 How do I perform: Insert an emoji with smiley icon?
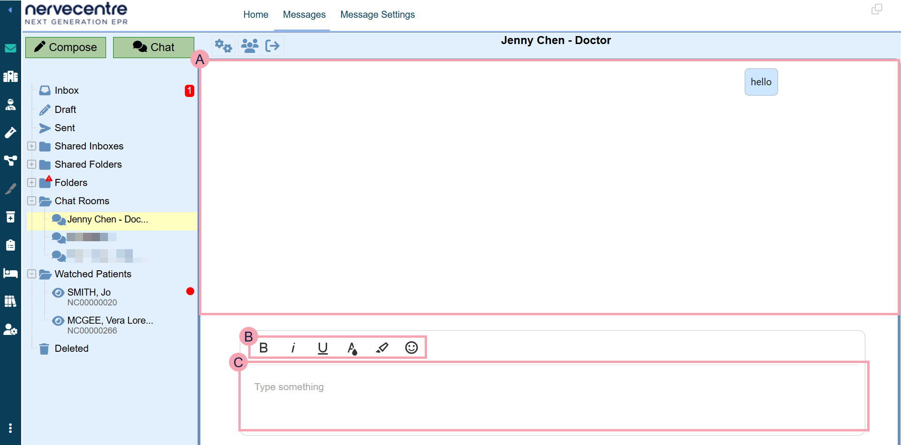point(411,348)
